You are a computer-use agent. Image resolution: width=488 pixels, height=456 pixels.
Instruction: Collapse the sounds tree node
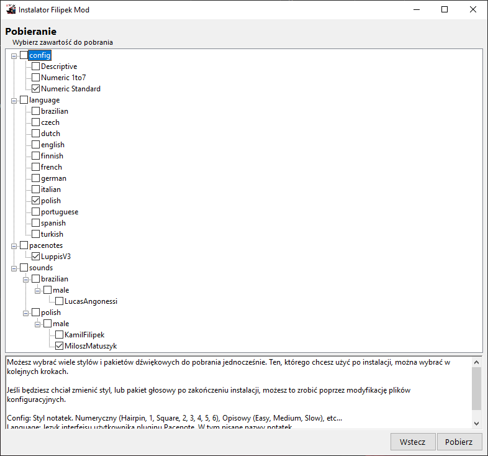14,268
